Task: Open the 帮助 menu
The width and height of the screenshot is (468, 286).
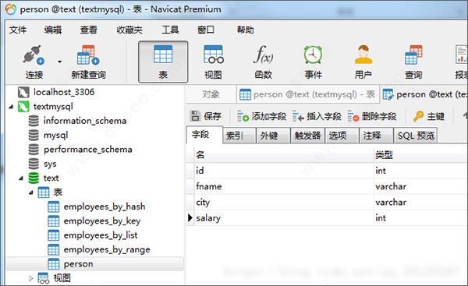Action: (x=246, y=30)
